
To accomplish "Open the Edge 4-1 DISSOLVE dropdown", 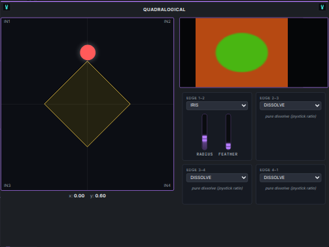I will point(290,178).
